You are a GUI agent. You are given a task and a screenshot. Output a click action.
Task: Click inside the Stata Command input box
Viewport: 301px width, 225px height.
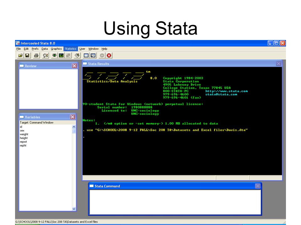click(x=175, y=202)
